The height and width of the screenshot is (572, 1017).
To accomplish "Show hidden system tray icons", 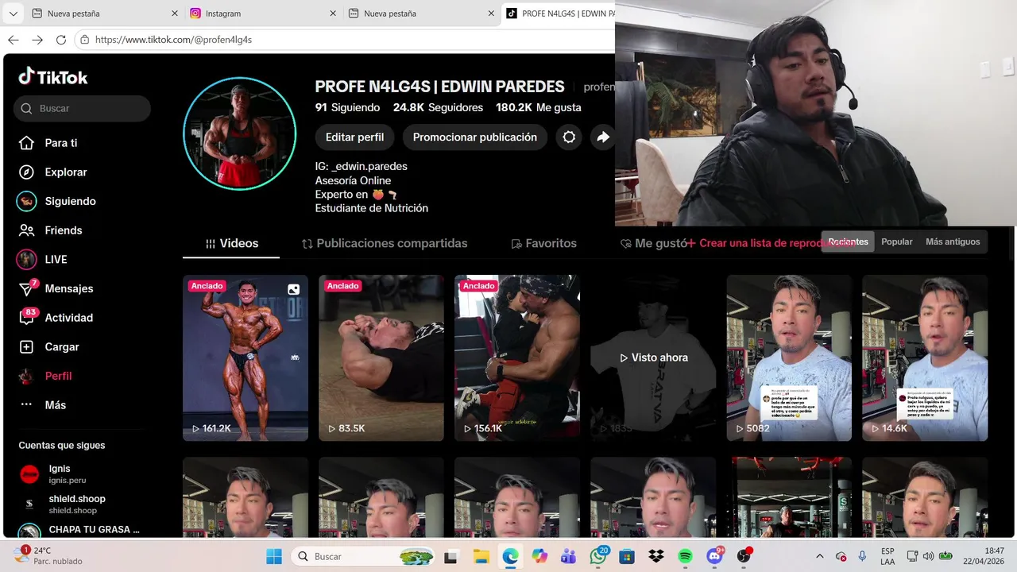I will pos(820,556).
